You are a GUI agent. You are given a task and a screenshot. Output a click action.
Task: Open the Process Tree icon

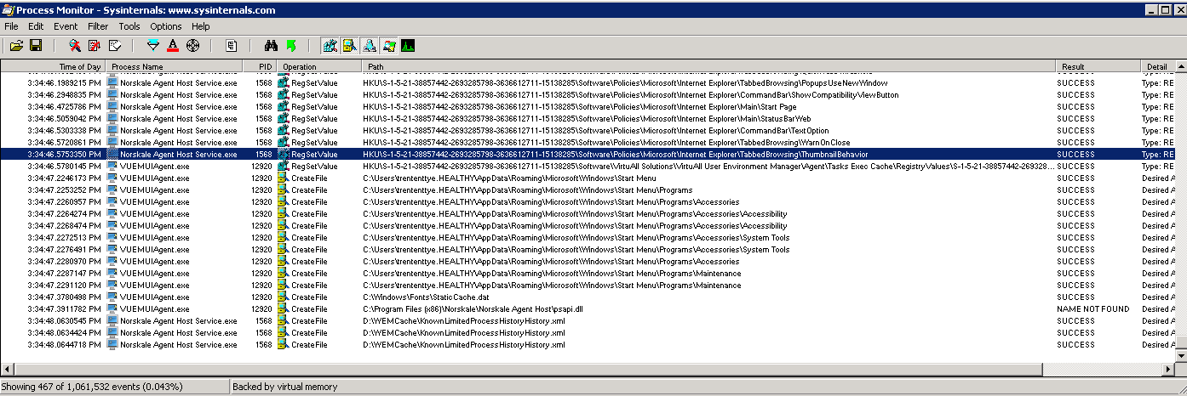231,45
